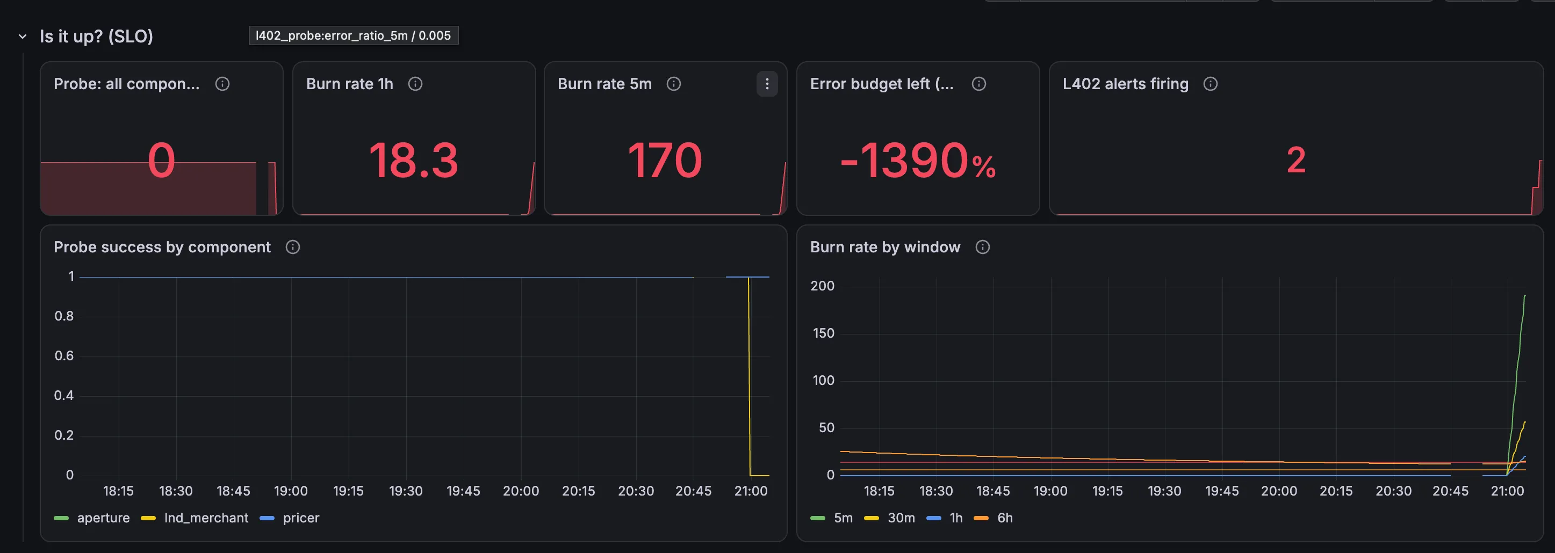Click the -1390% error budget value
The height and width of the screenshot is (553, 1555).
[x=918, y=161]
